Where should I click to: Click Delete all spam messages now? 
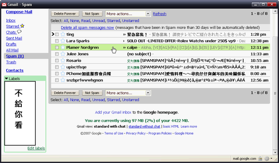[87, 28]
